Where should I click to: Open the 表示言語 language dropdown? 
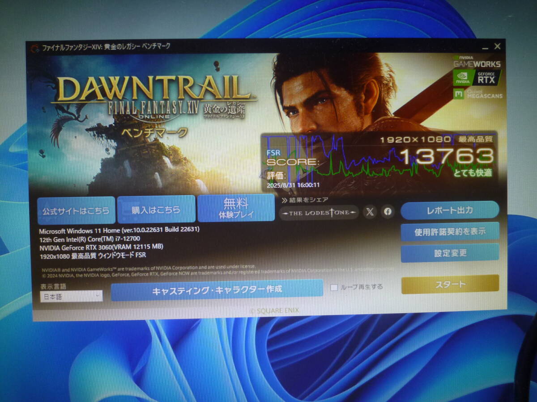[72, 296]
